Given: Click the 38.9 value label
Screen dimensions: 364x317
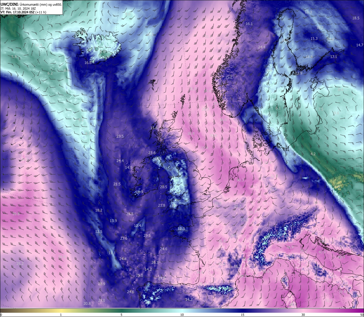Looking at the screenshot, I should point(290,247).
